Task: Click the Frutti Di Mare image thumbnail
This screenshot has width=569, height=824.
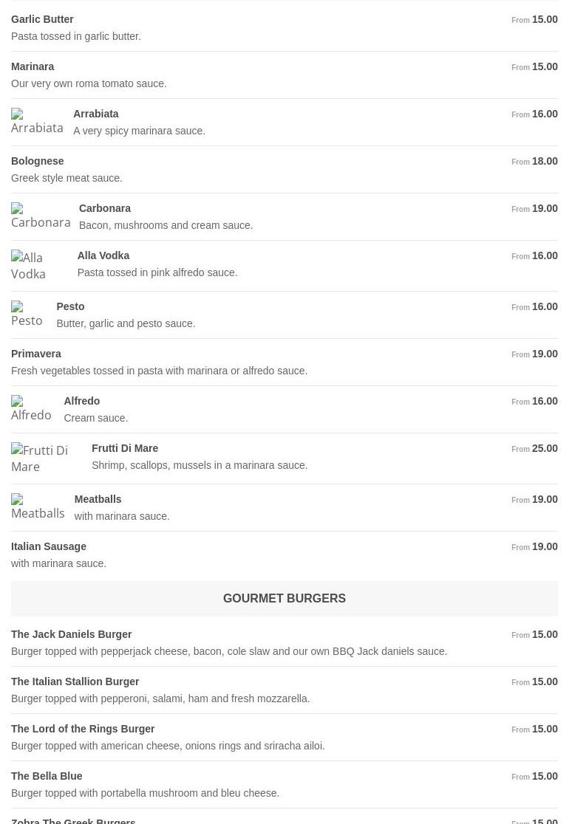Action: pos(46,459)
